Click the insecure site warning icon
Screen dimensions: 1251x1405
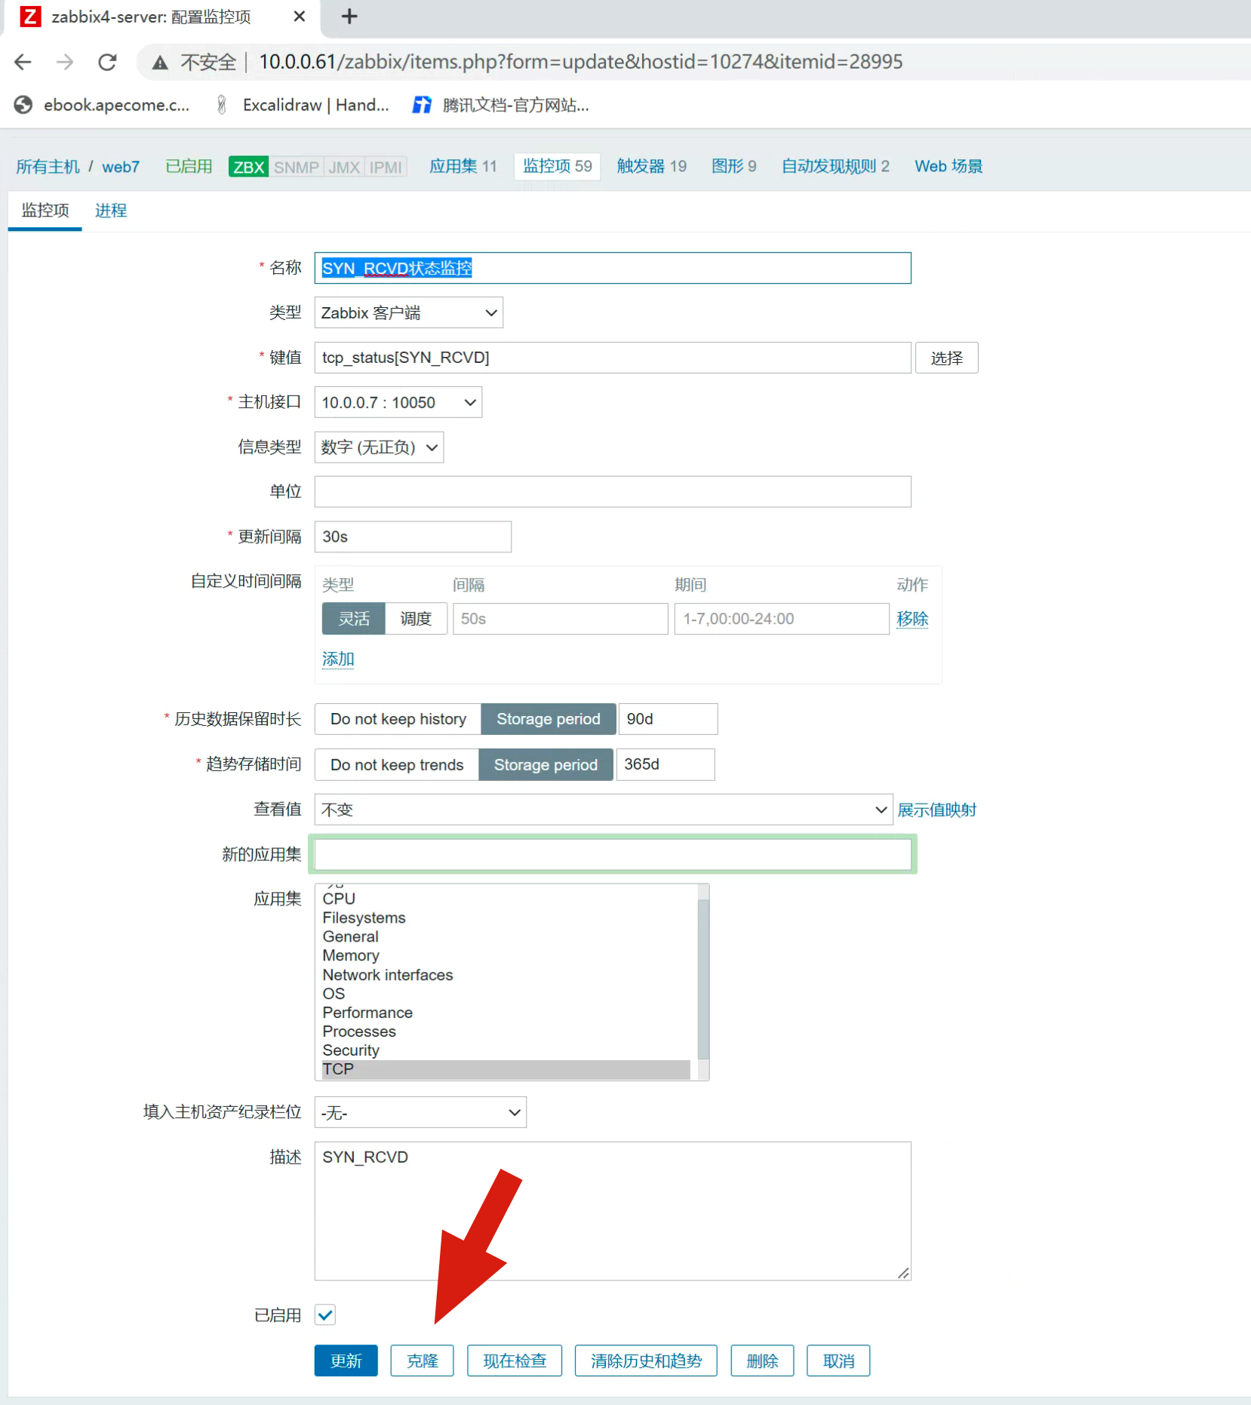coord(160,62)
